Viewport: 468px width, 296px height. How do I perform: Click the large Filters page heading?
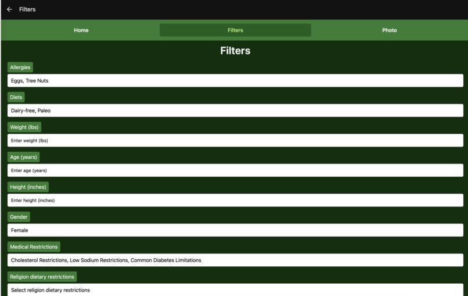pos(235,51)
